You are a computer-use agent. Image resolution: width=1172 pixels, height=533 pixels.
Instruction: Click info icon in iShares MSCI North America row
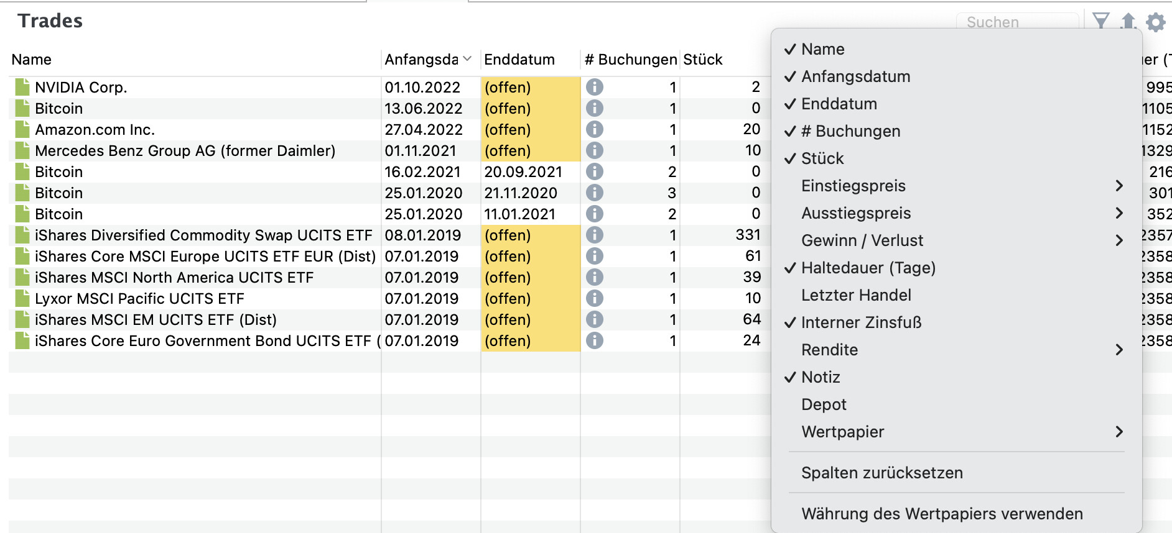(x=595, y=277)
